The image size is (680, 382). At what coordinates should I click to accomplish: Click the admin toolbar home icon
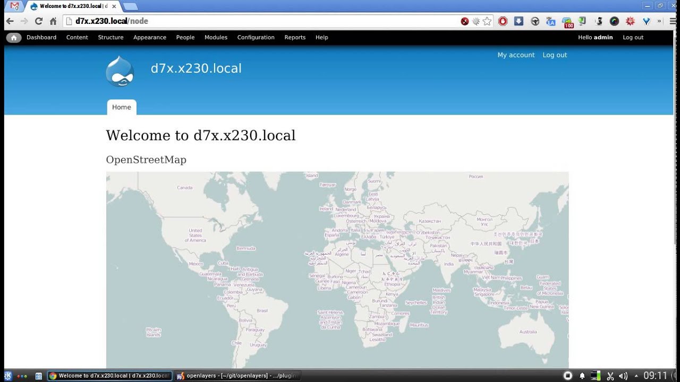tap(13, 38)
